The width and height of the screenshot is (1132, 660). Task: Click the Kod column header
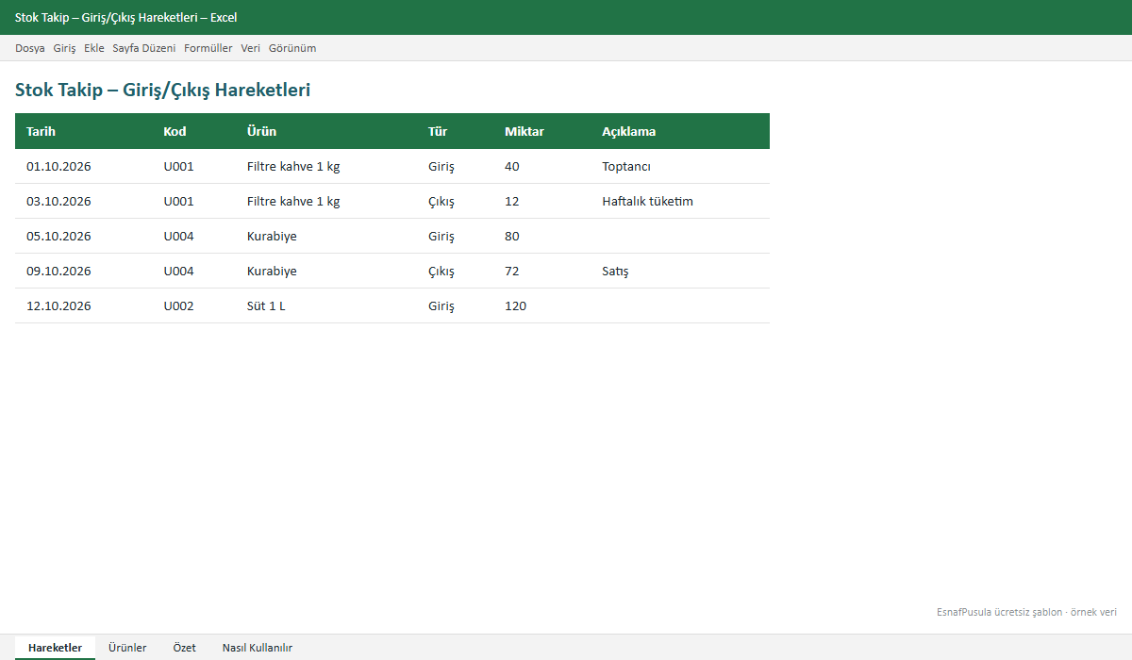193,131
